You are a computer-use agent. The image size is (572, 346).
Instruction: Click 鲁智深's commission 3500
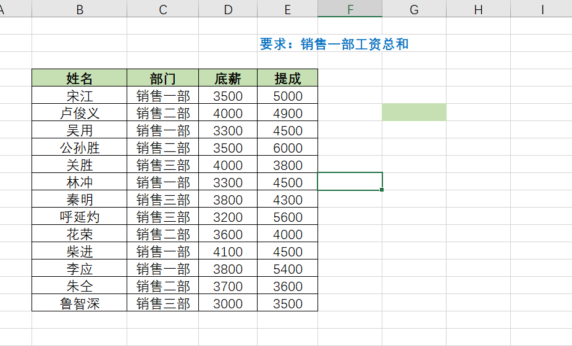(x=287, y=303)
